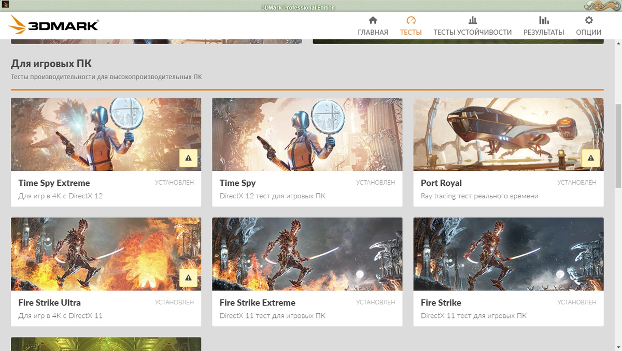The width and height of the screenshot is (622, 351).
Task: Open the Time Spy benchmark image
Action: point(307,134)
